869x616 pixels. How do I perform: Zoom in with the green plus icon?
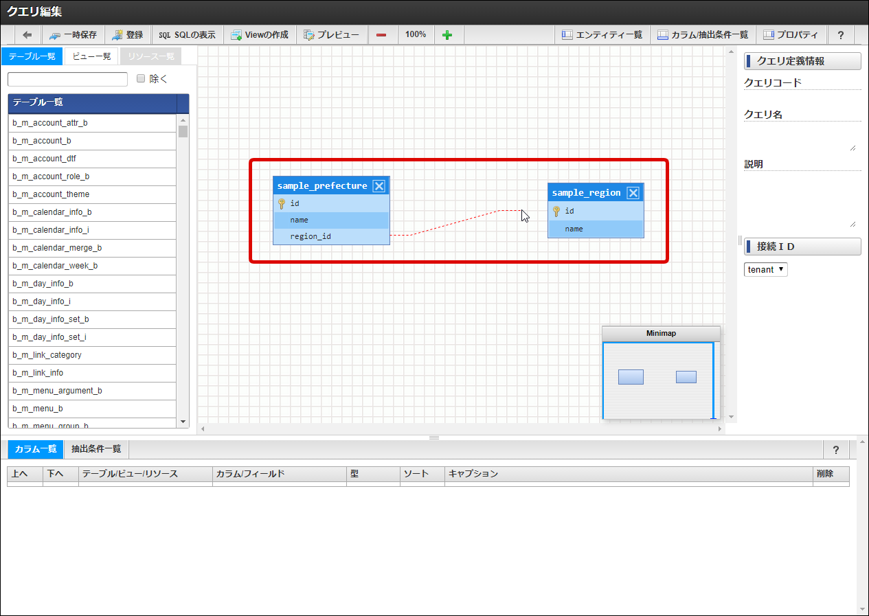click(x=447, y=35)
